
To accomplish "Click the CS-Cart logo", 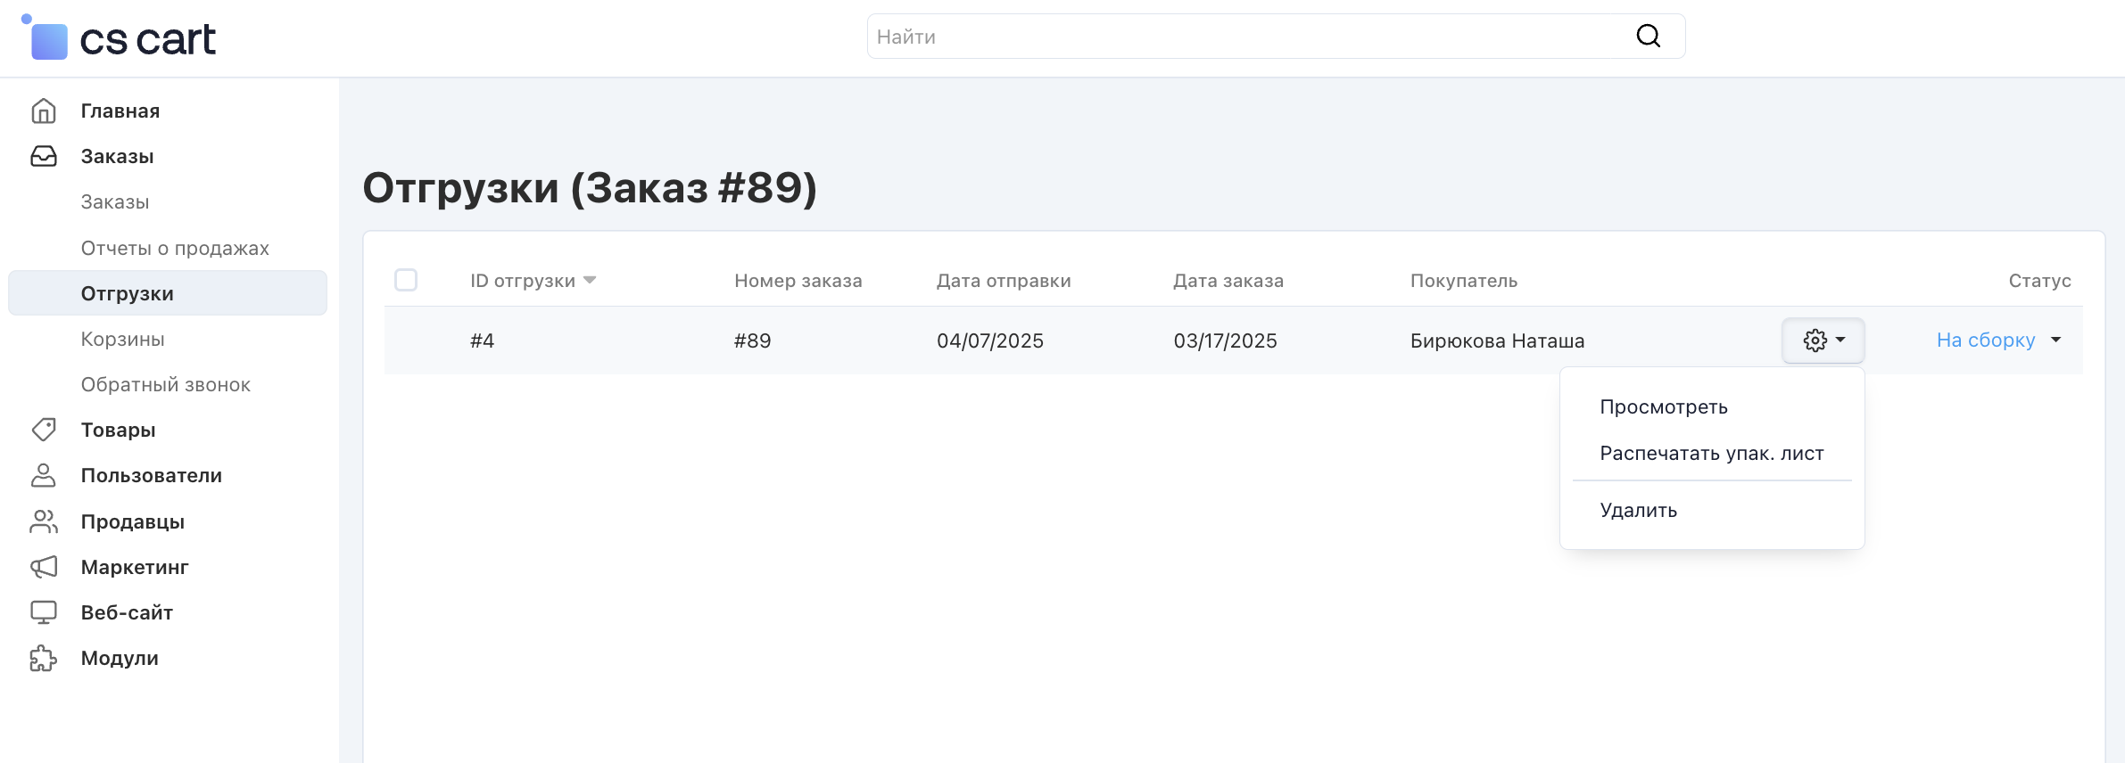I will point(119,39).
